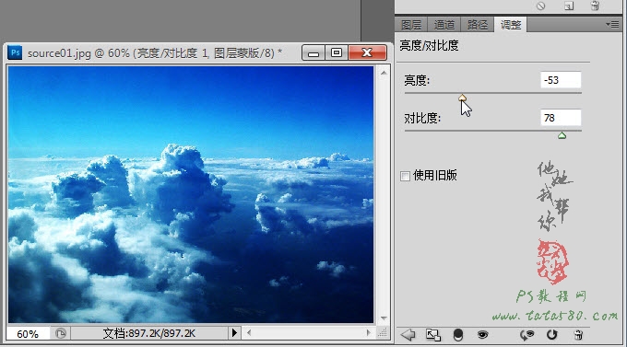Clip adjustment to layer circle icon
Viewport: 627px width, 347px height.
pyautogui.click(x=458, y=335)
